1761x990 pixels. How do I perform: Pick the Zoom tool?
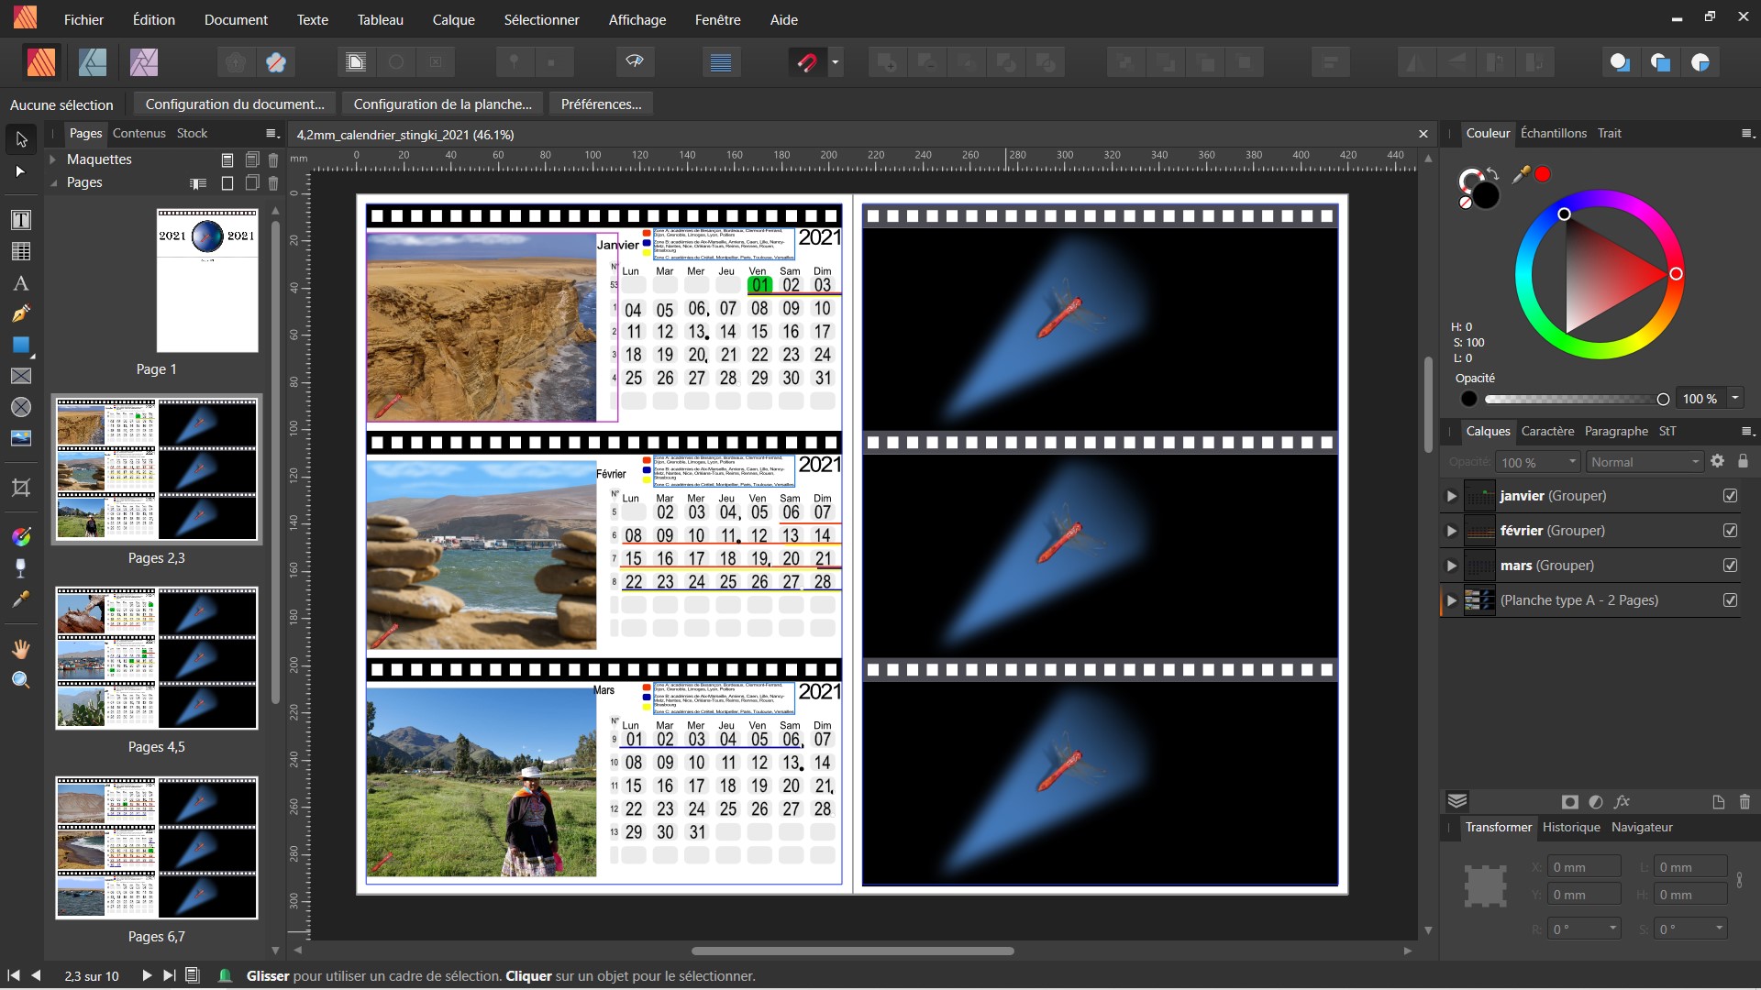tap(20, 680)
